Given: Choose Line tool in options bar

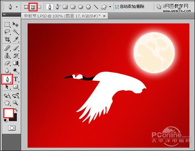Looking at the screenshot, I should click(x=96, y=7).
